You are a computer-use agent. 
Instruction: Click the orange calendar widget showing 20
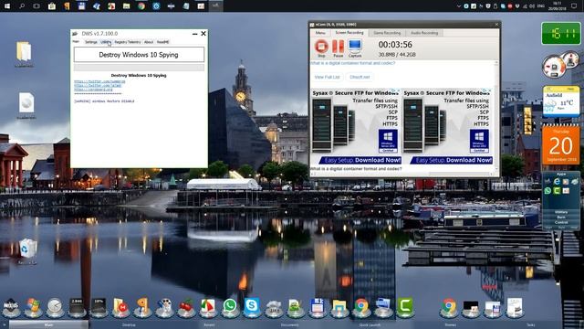click(561, 144)
